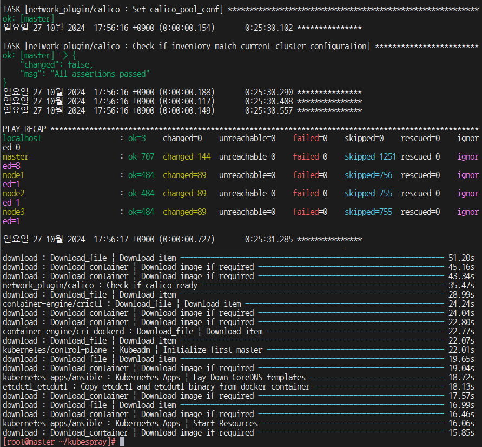Screen dimensions: 482x447
Task: Click 'unreachable=0' in the localhost row
Action: pos(247,139)
